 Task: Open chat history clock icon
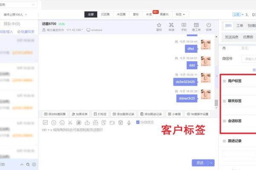pos(54,122)
